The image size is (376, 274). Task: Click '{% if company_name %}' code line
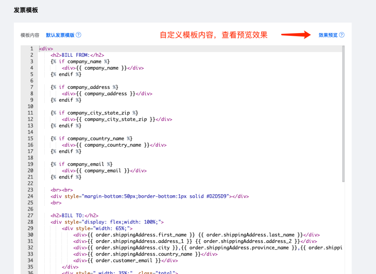click(80, 62)
